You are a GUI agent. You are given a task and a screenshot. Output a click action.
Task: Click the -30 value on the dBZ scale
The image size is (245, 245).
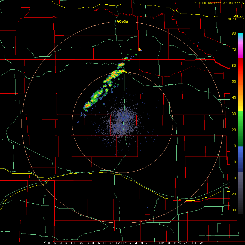(233, 210)
